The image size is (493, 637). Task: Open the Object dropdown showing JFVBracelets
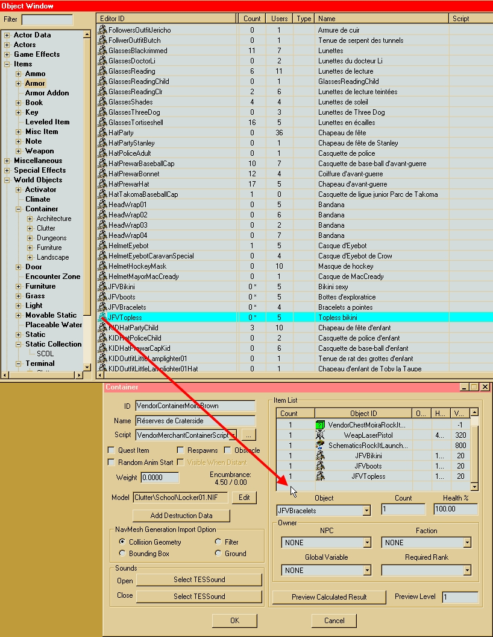pos(367,511)
